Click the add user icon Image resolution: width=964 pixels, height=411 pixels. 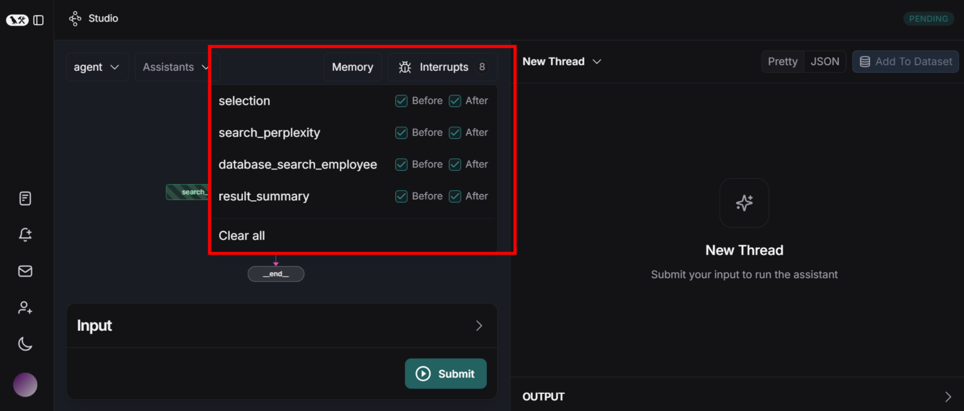coord(25,307)
